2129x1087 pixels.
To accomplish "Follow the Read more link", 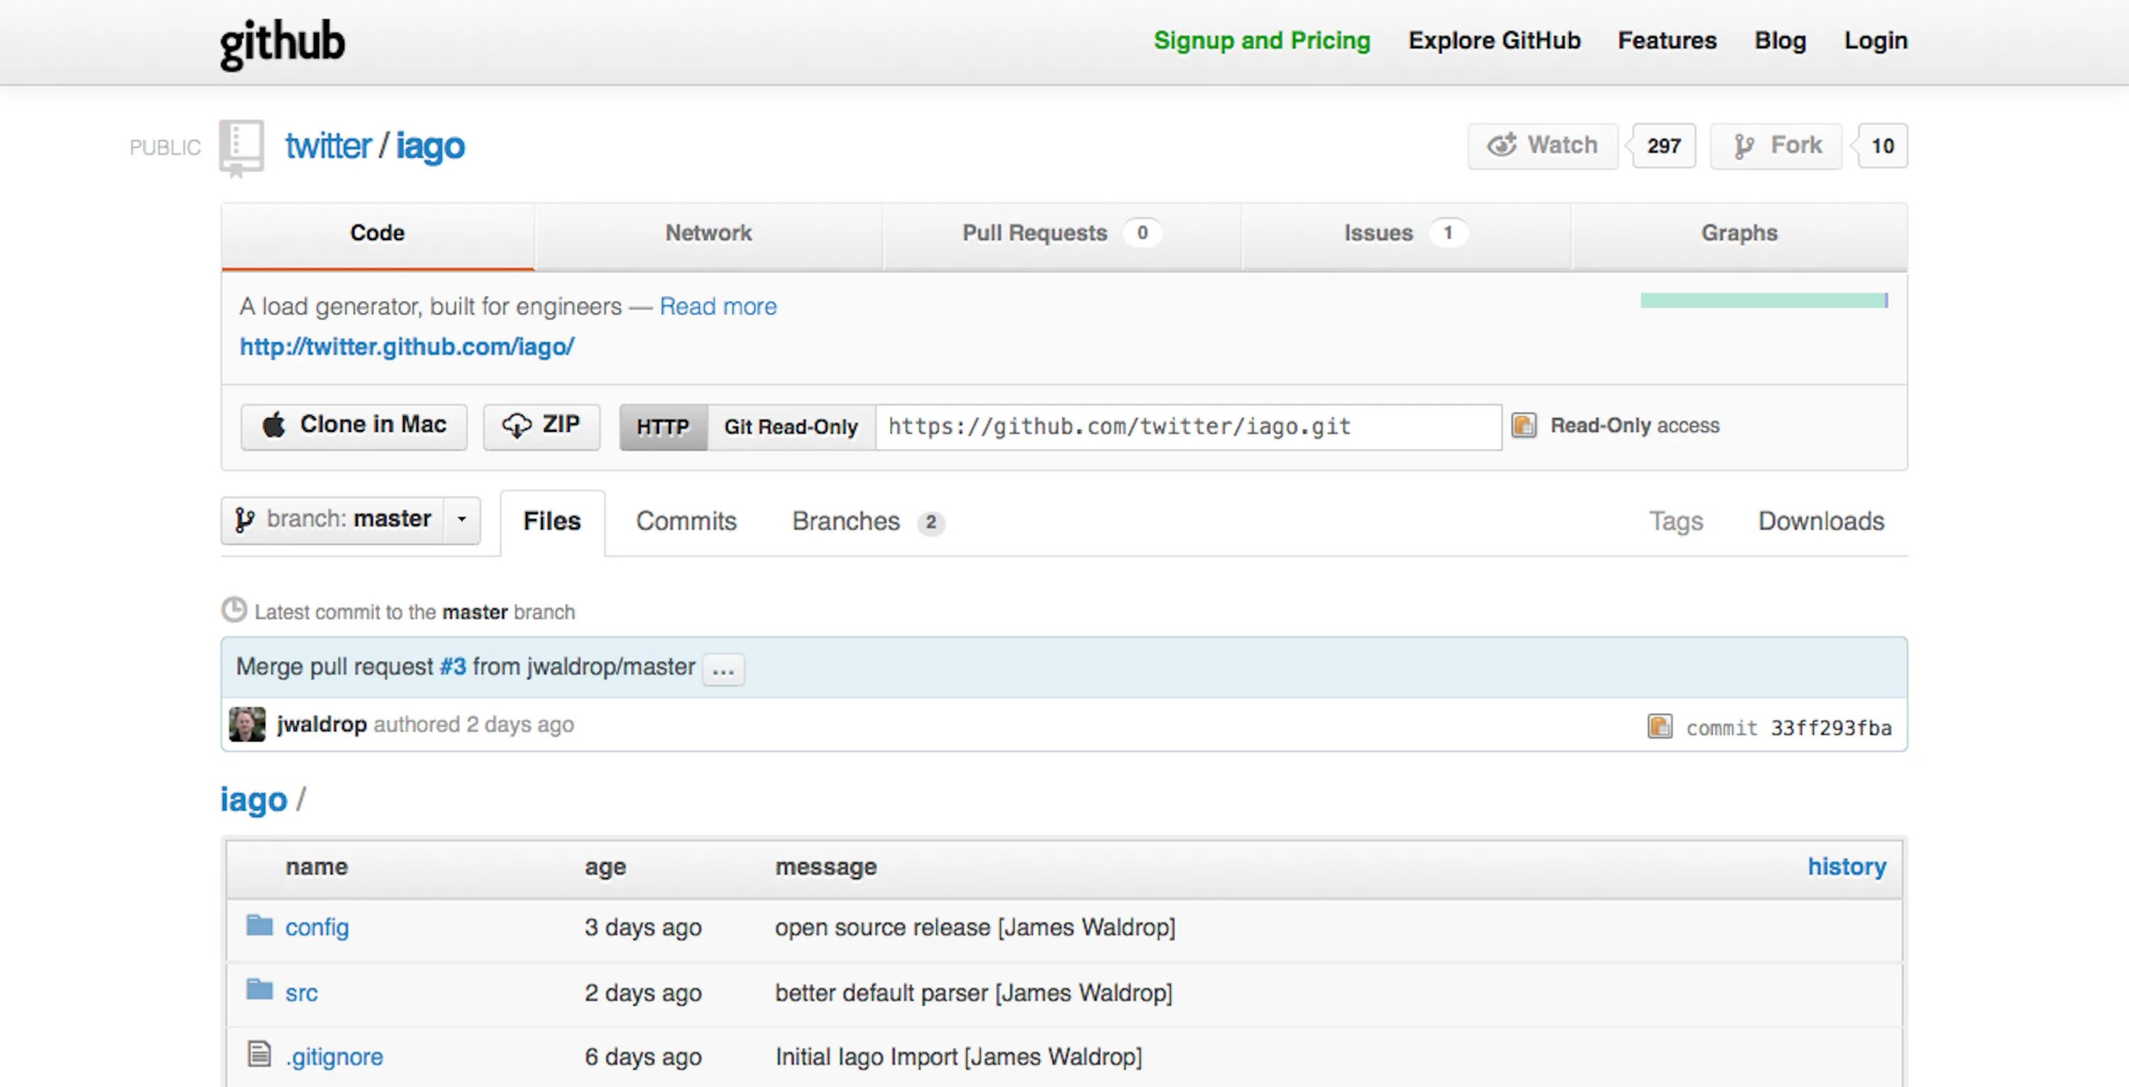I will click(x=717, y=307).
